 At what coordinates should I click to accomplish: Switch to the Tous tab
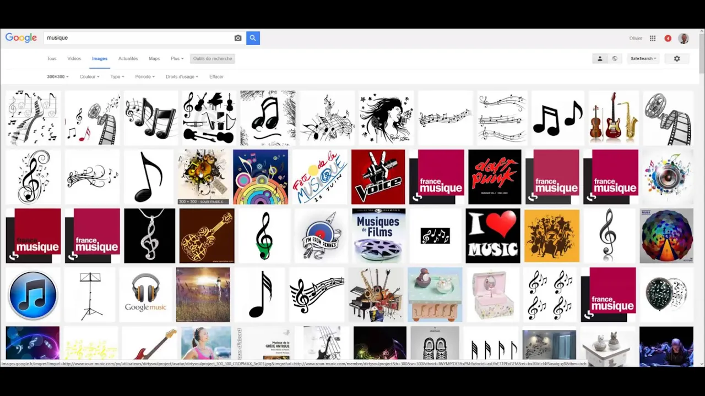pyautogui.click(x=52, y=58)
